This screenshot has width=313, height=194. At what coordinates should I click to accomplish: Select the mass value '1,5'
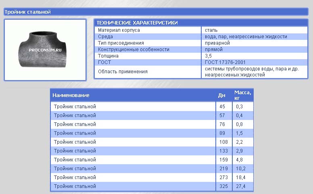239,133
